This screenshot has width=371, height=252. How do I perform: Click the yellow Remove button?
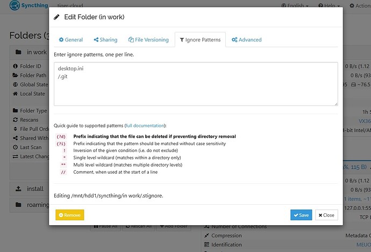(x=70, y=215)
